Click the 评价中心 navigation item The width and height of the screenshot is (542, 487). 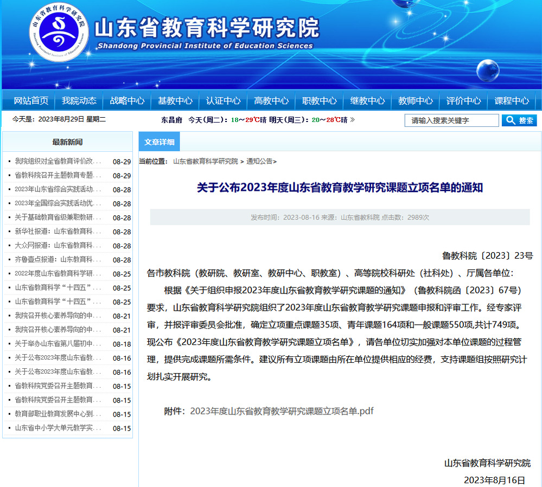(463, 100)
